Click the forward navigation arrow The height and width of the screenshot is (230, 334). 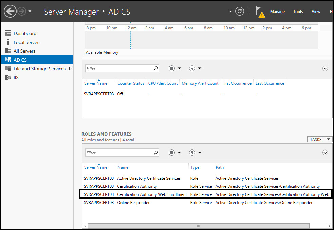pos(22,11)
